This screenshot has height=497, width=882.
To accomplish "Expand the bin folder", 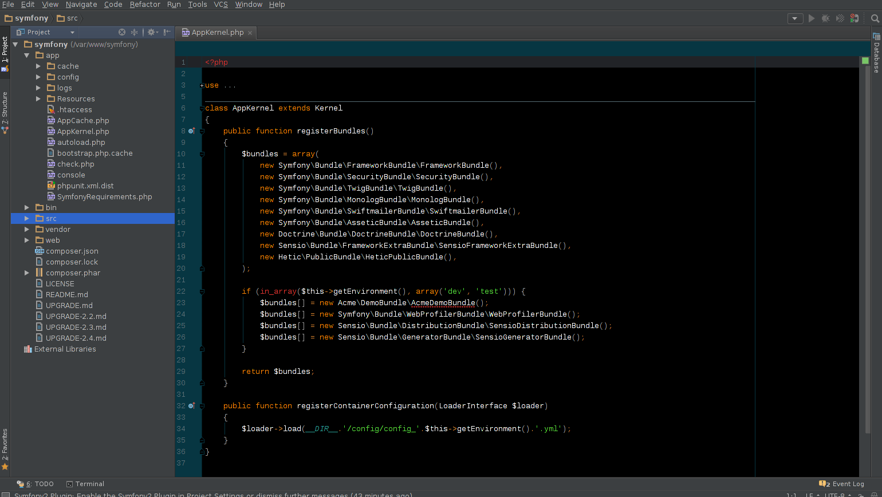I will coord(27,207).
